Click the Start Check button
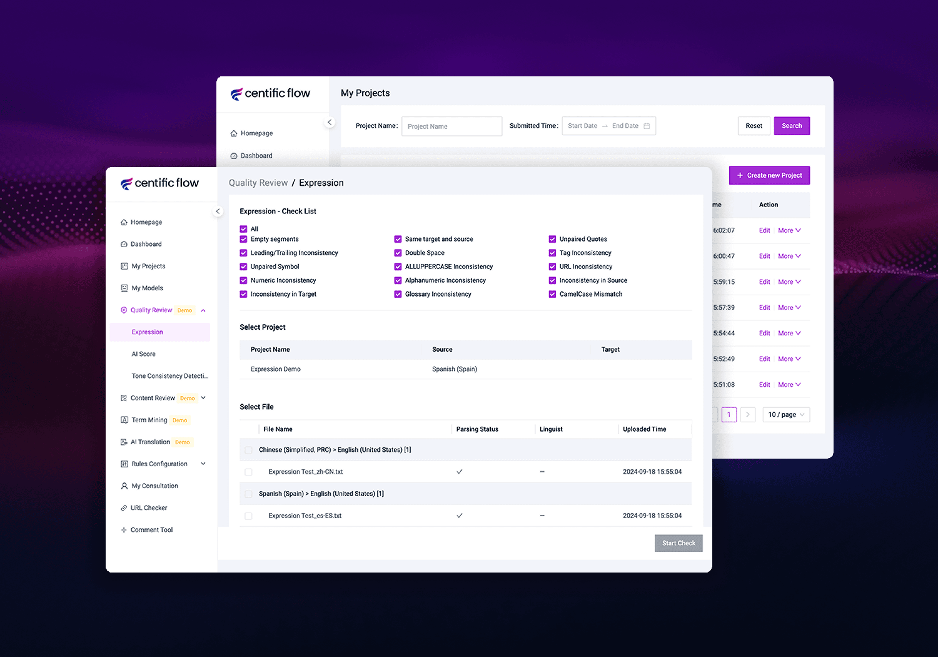 (678, 543)
